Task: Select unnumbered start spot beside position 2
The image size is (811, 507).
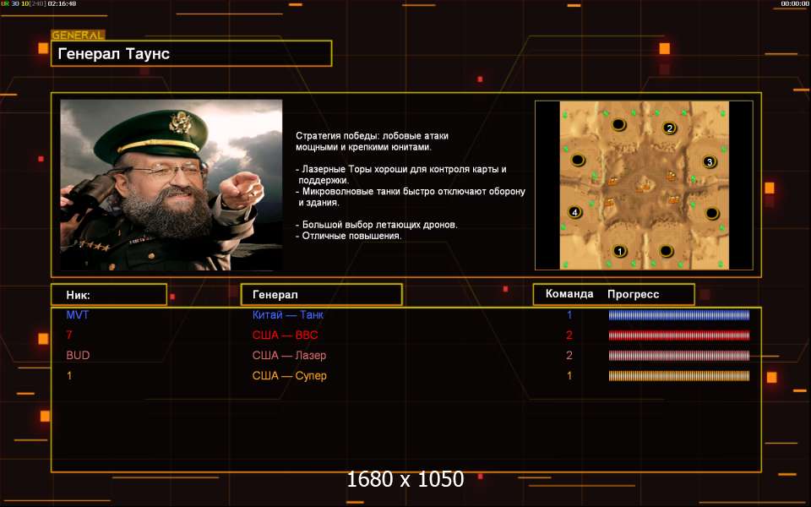Action: [x=618, y=125]
